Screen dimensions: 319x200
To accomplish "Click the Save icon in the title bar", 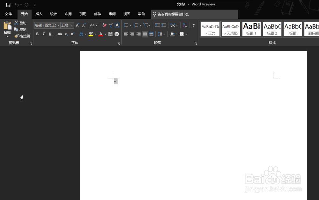I will (x=8, y=5).
